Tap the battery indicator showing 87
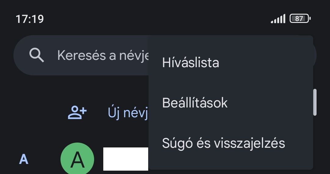Image resolution: width=330 pixels, height=174 pixels. [x=300, y=19]
